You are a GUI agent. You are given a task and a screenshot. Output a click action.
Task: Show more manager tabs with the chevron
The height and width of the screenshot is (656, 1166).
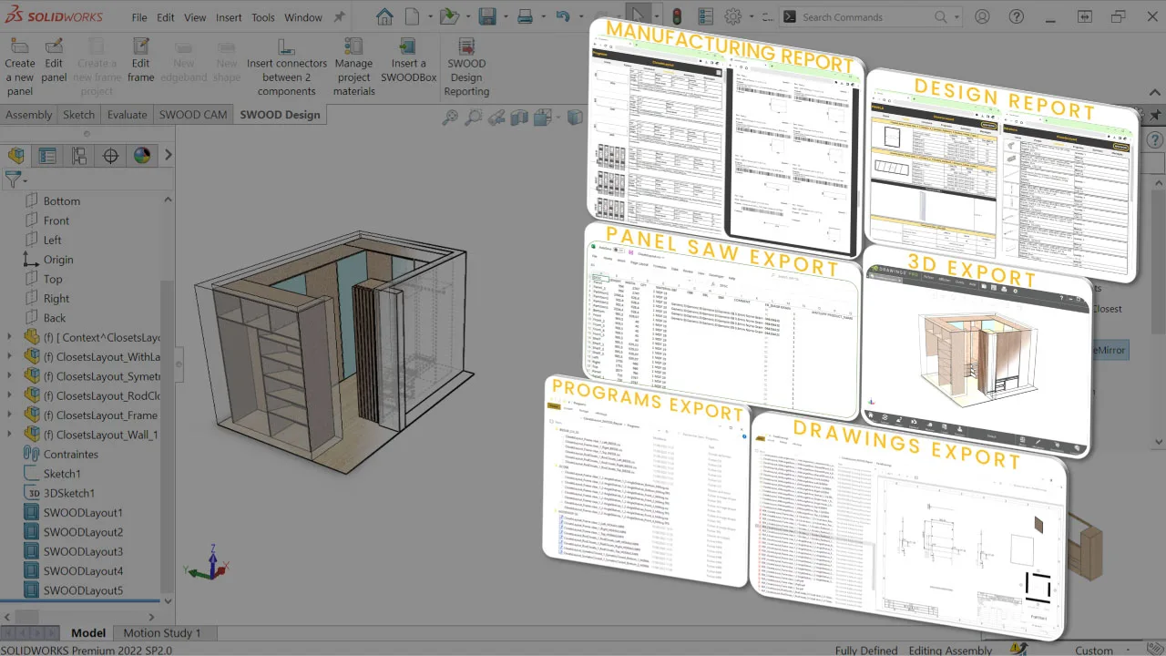168,156
